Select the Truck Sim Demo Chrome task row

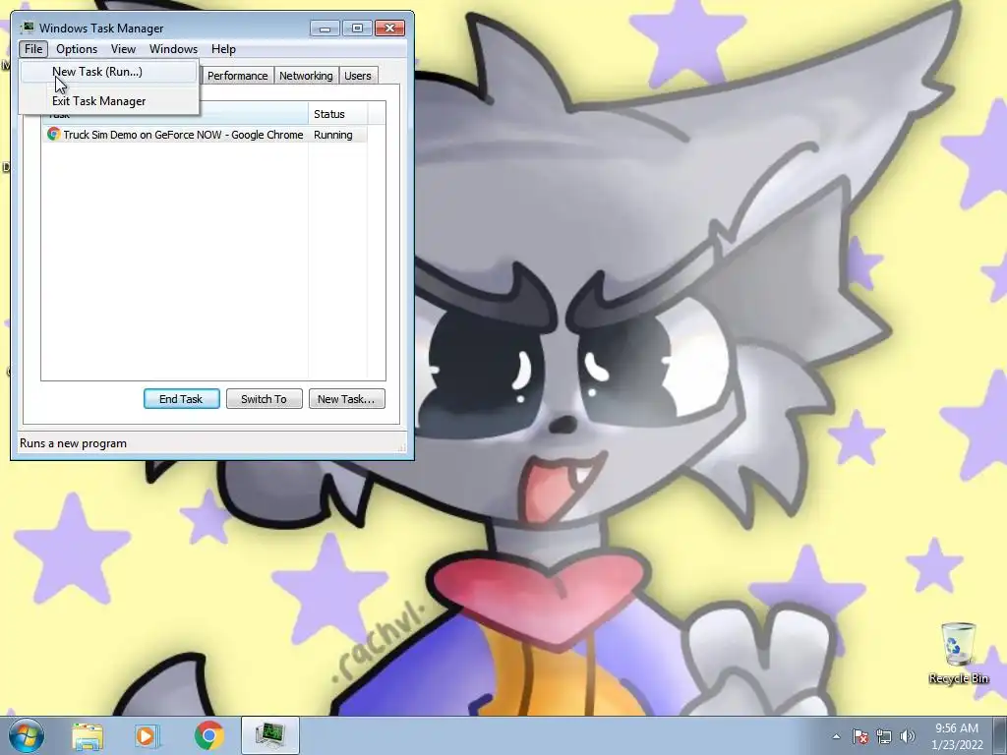pyautogui.click(x=205, y=135)
